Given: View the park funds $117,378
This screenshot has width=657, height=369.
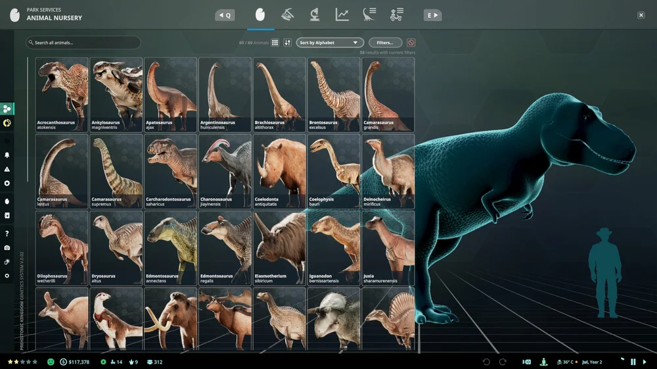Looking at the screenshot, I should 75,362.
